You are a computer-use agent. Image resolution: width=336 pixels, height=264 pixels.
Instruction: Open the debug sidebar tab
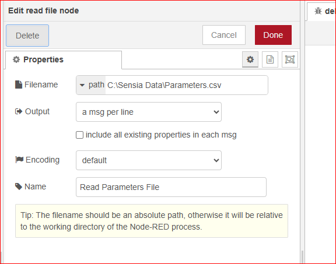pyautogui.click(x=321, y=11)
